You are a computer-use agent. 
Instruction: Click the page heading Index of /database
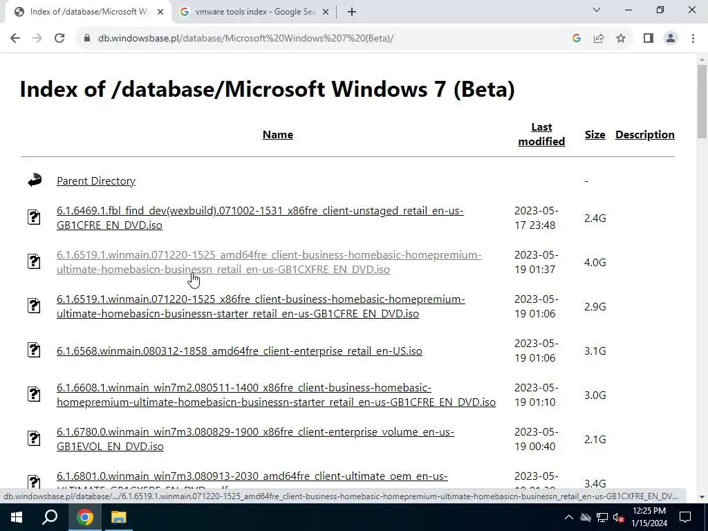(268, 89)
